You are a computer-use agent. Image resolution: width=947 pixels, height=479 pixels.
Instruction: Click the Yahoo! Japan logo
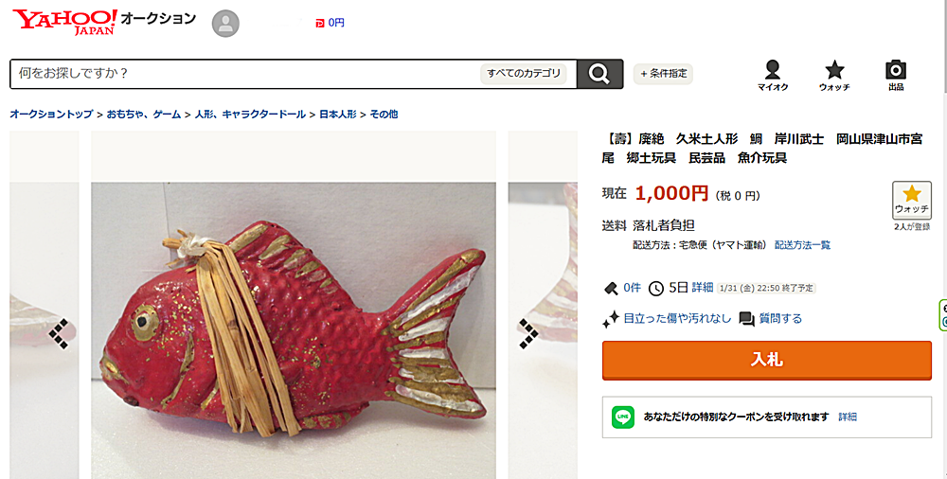65,23
